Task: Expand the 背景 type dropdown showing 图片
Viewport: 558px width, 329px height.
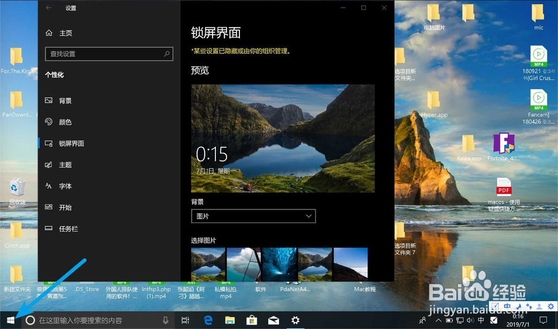Action: (x=253, y=216)
